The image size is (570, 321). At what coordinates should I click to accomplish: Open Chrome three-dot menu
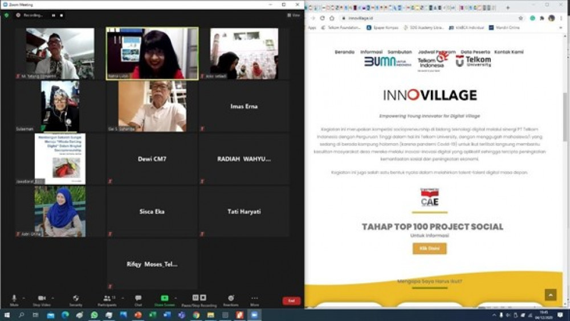tap(561, 18)
